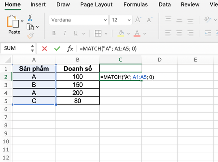Expand the underline style dropdown arrow
The image size is (218, 162).
pos(83,34)
